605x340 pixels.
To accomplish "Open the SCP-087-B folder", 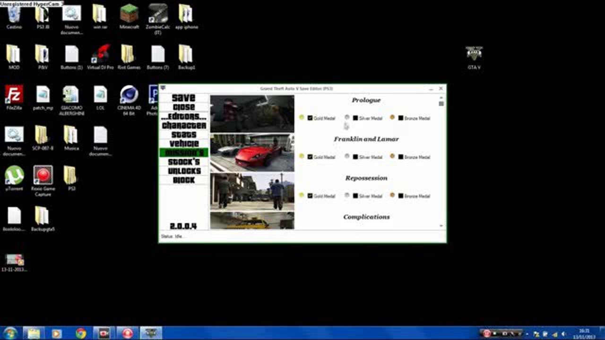I will coord(43,138).
